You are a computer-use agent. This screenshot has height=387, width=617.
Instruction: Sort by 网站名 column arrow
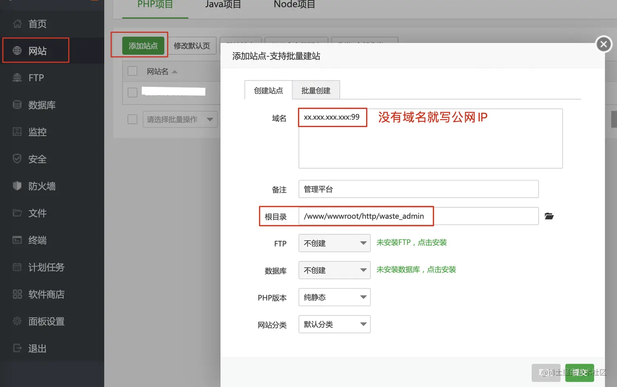coord(175,72)
